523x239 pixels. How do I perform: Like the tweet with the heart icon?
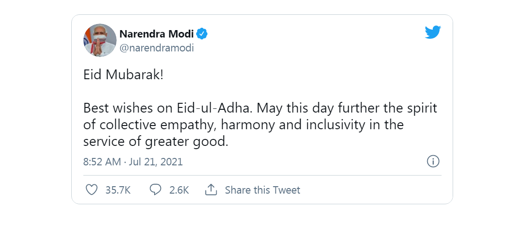pos(92,190)
